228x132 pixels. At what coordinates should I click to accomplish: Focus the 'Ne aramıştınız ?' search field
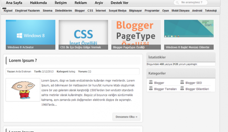(190, 3)
